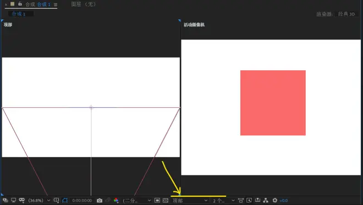Open the composition flowchart icon
This screenshot has height=205, width=363.
(x=266, y=201)
